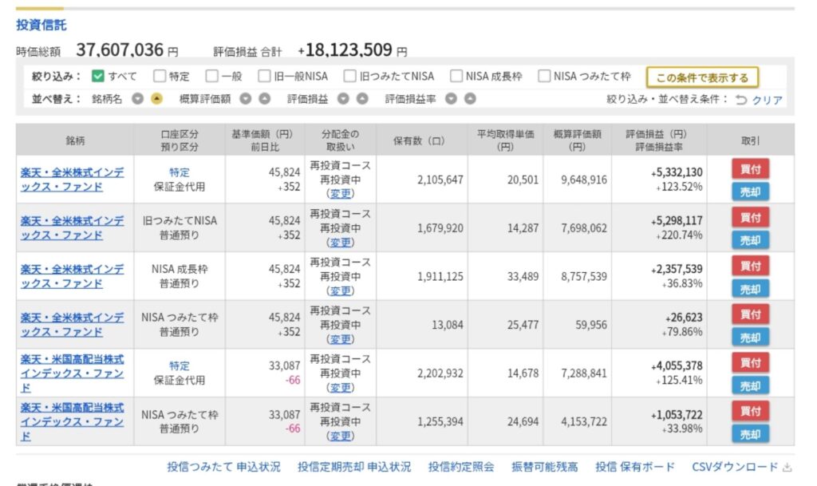
Task: Click 売却 for the +1,053,722 row
Action: click(x=750, y=434)
